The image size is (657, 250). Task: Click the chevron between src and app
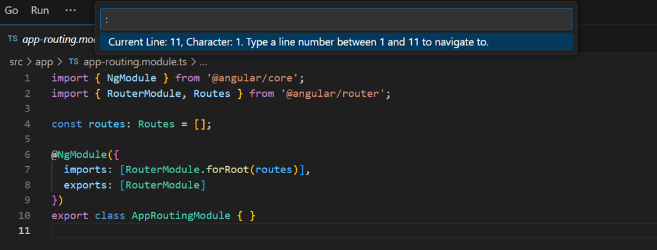point(30,62)
